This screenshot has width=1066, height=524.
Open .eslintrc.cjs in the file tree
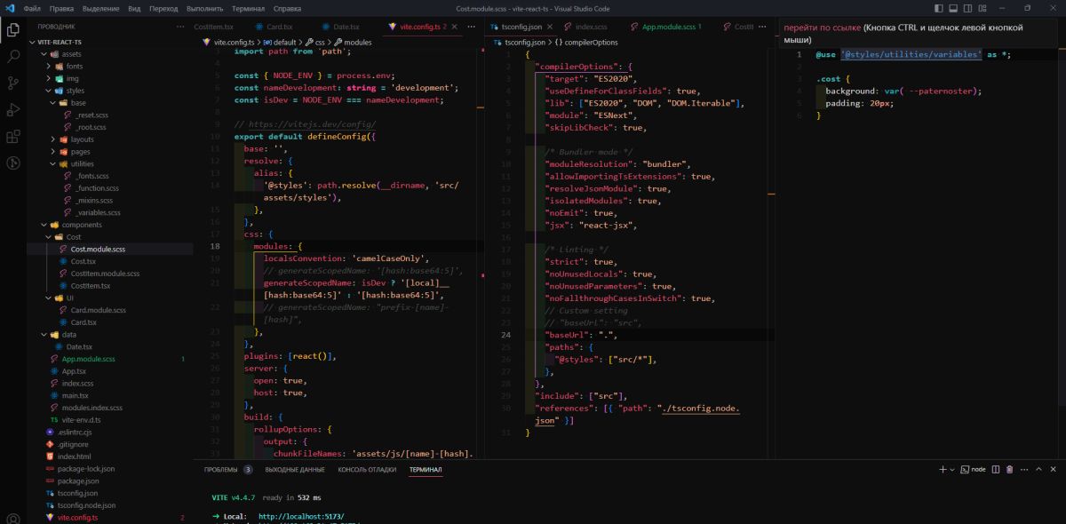[109, 432]
